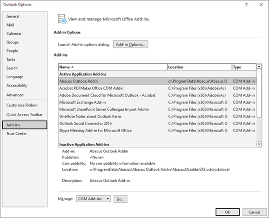Click the Location path text in details
269x218 pixels.
coord(160,170)
